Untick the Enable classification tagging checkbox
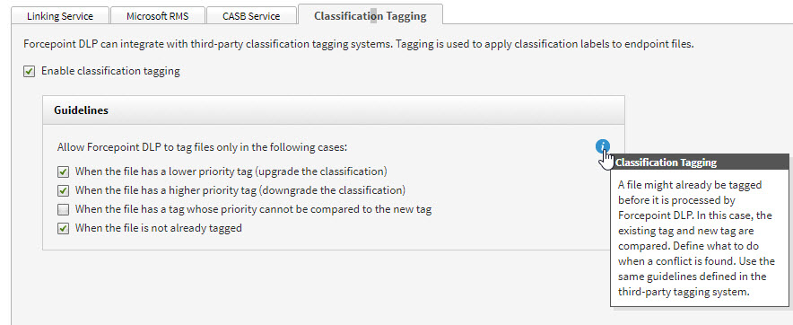Viewport: 793px width, 325px height. click(30, 72)
